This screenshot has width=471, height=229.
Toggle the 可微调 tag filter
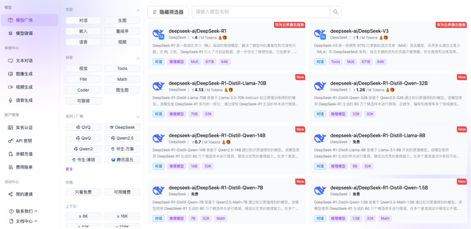[83, 101]
